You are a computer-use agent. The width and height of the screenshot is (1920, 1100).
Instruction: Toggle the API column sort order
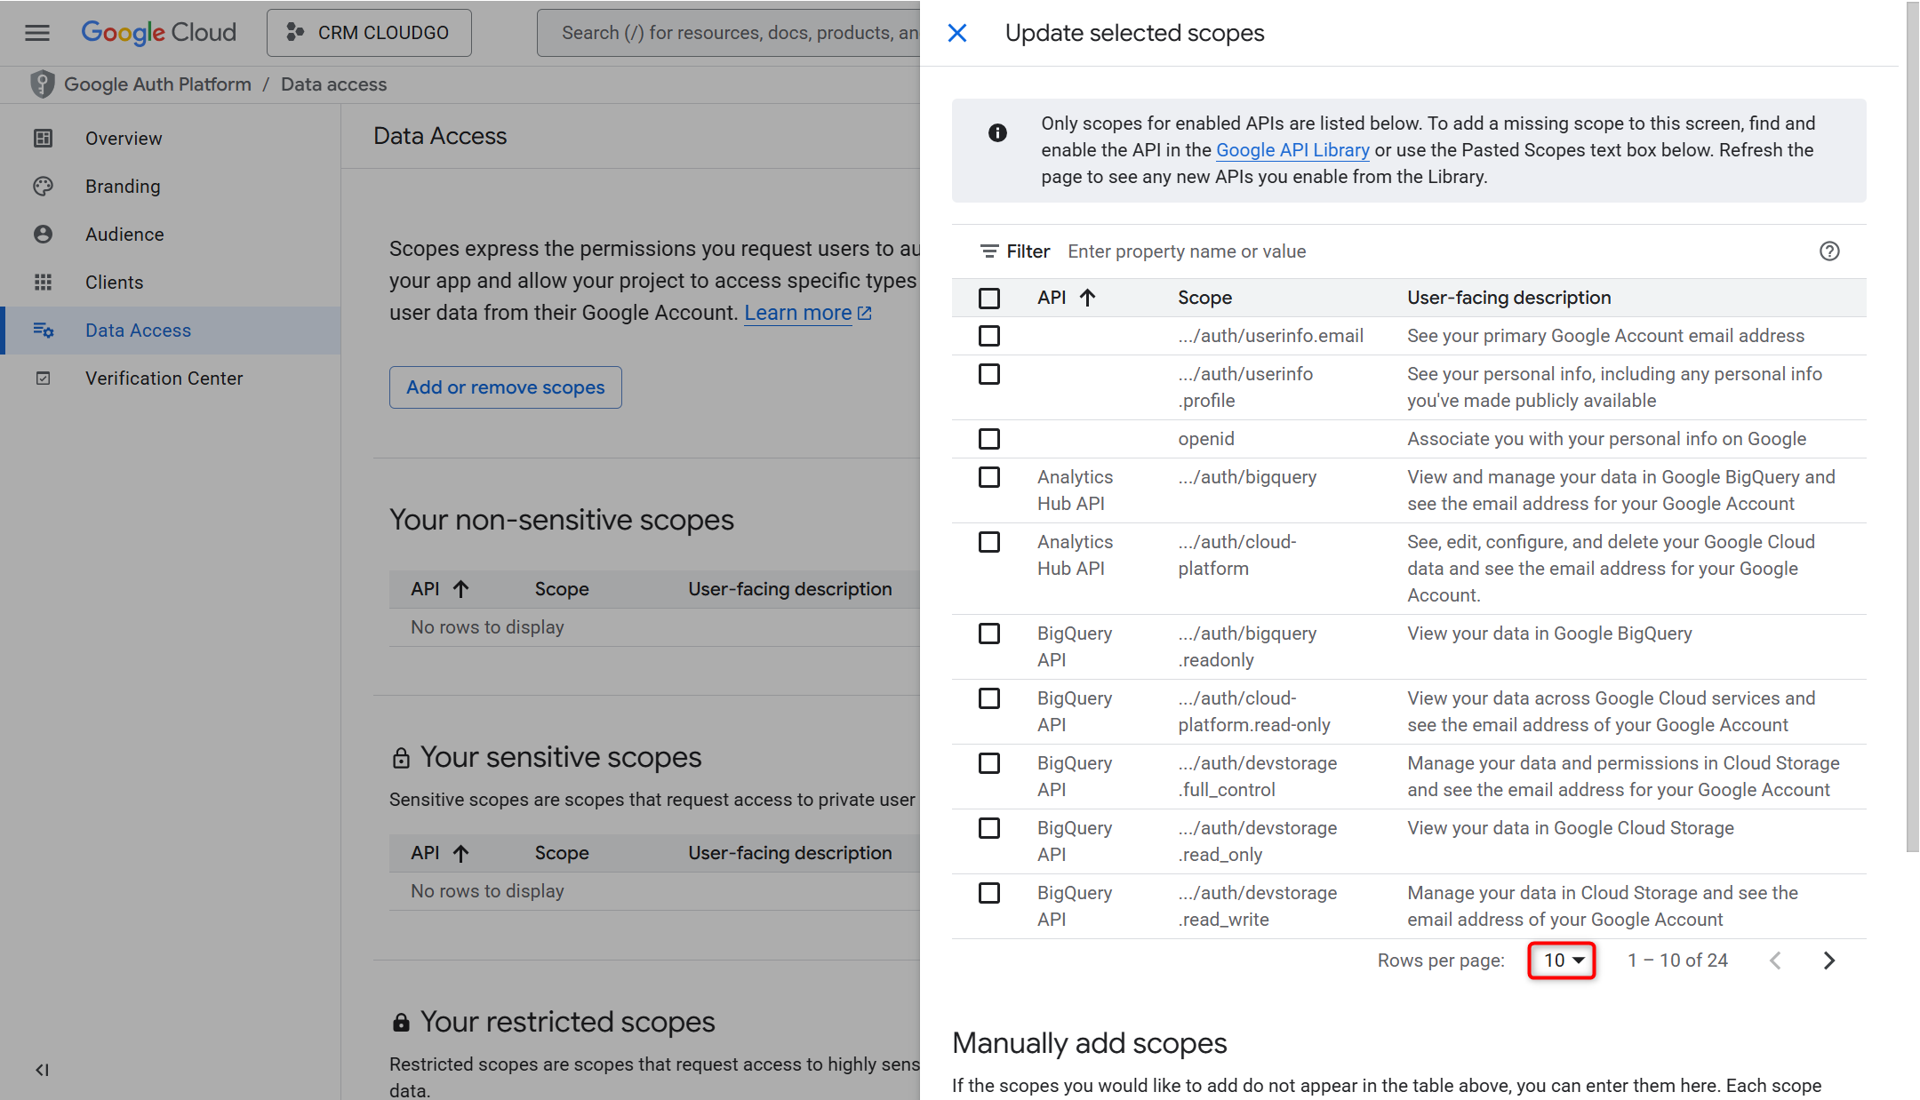[1087, 298]
